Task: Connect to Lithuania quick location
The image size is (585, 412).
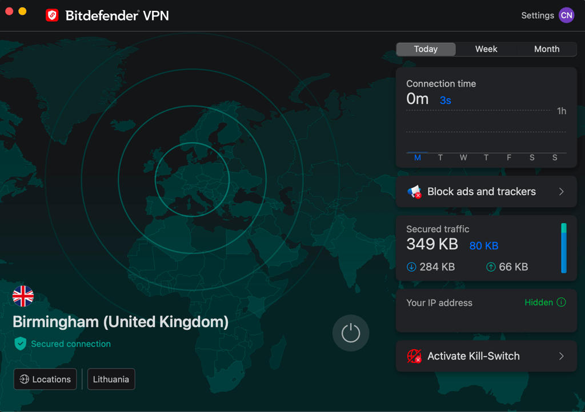Action: coord(111,379)
